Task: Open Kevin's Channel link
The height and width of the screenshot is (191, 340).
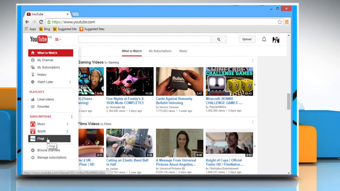Action: 169,107
